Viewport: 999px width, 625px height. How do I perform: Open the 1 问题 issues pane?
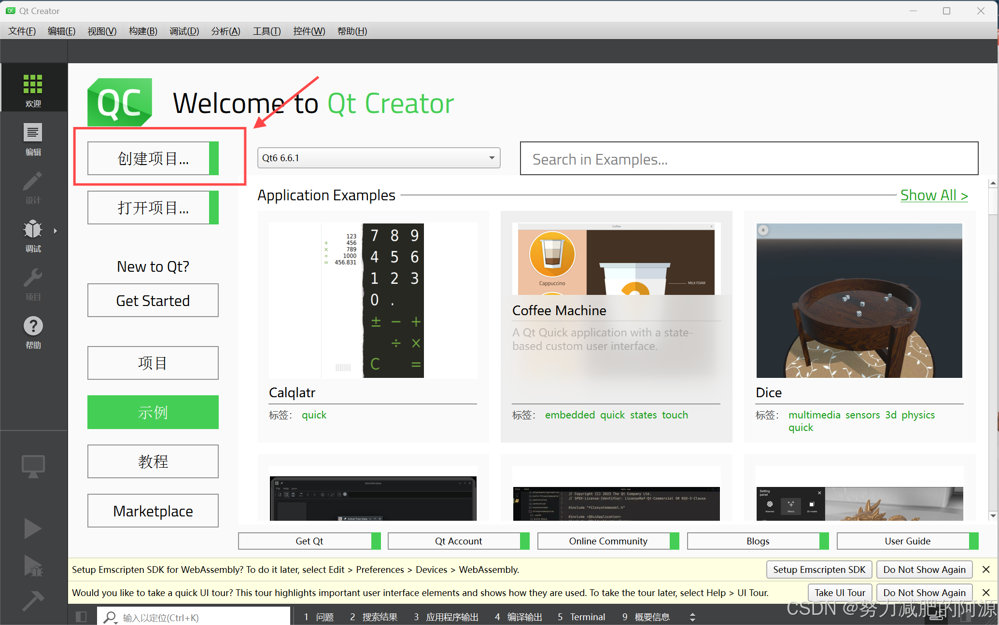(319, 617)
